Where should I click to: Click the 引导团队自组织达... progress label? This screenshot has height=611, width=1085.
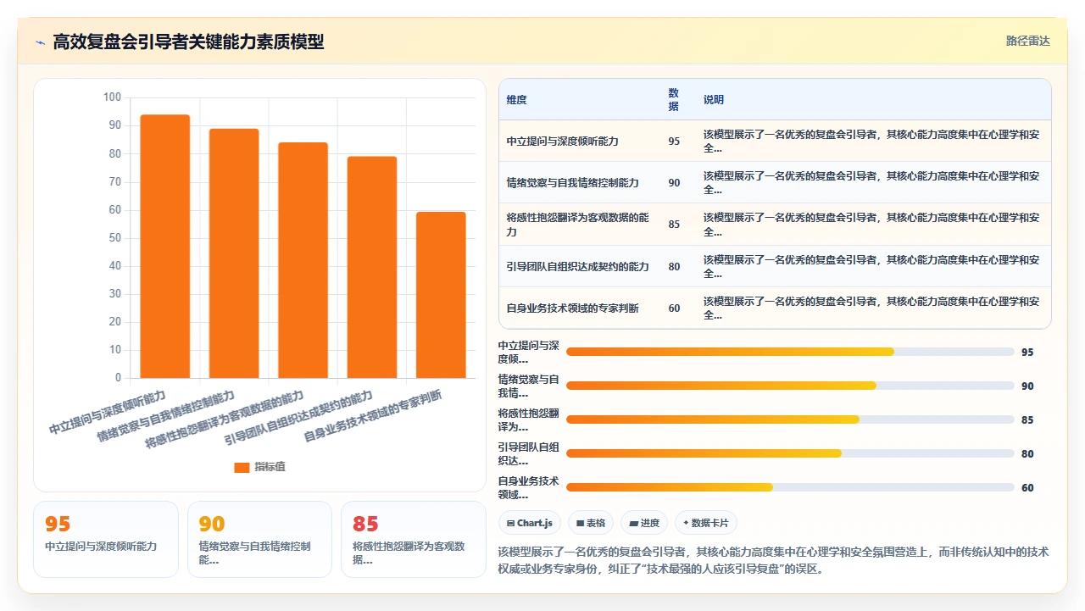coord(529,453)
